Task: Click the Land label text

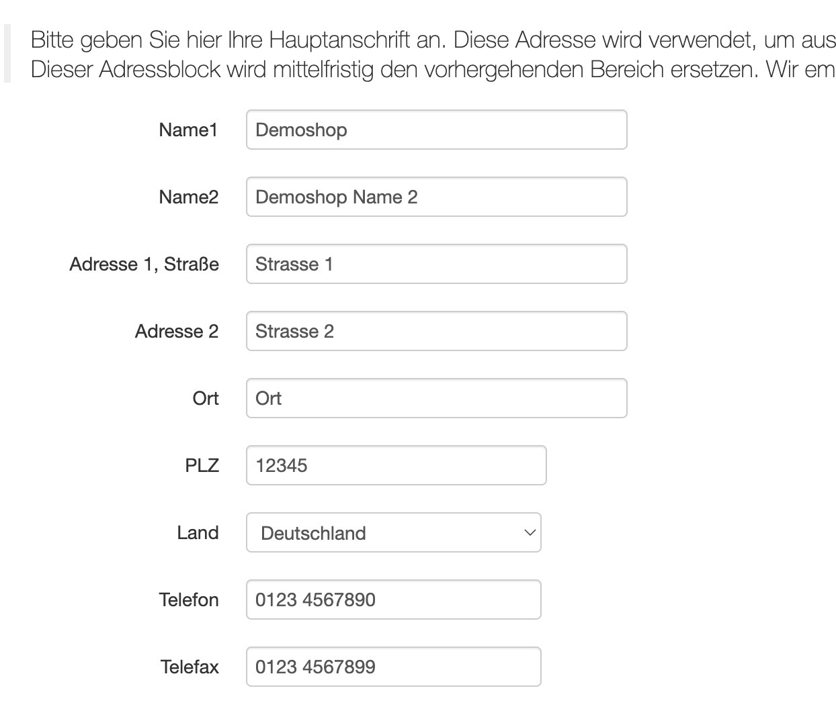Action: (198, 532)
